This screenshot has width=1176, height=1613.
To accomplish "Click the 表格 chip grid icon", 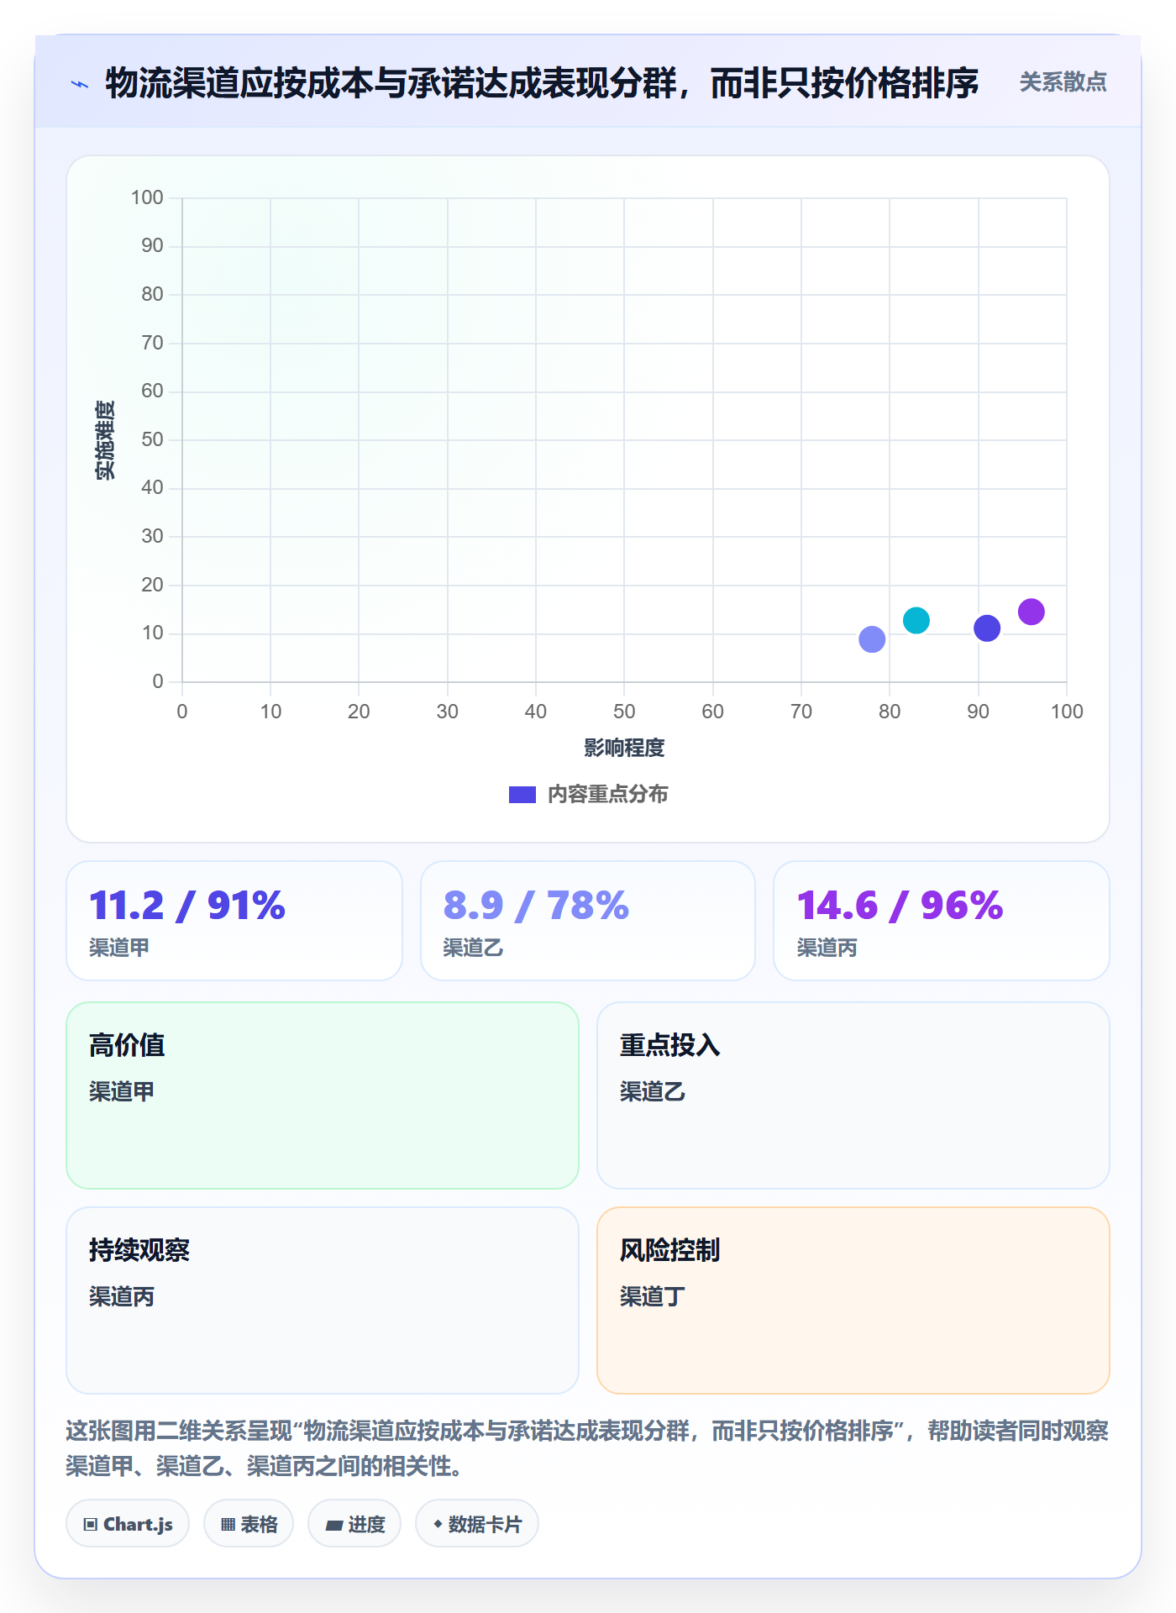I will point(228,1525).
